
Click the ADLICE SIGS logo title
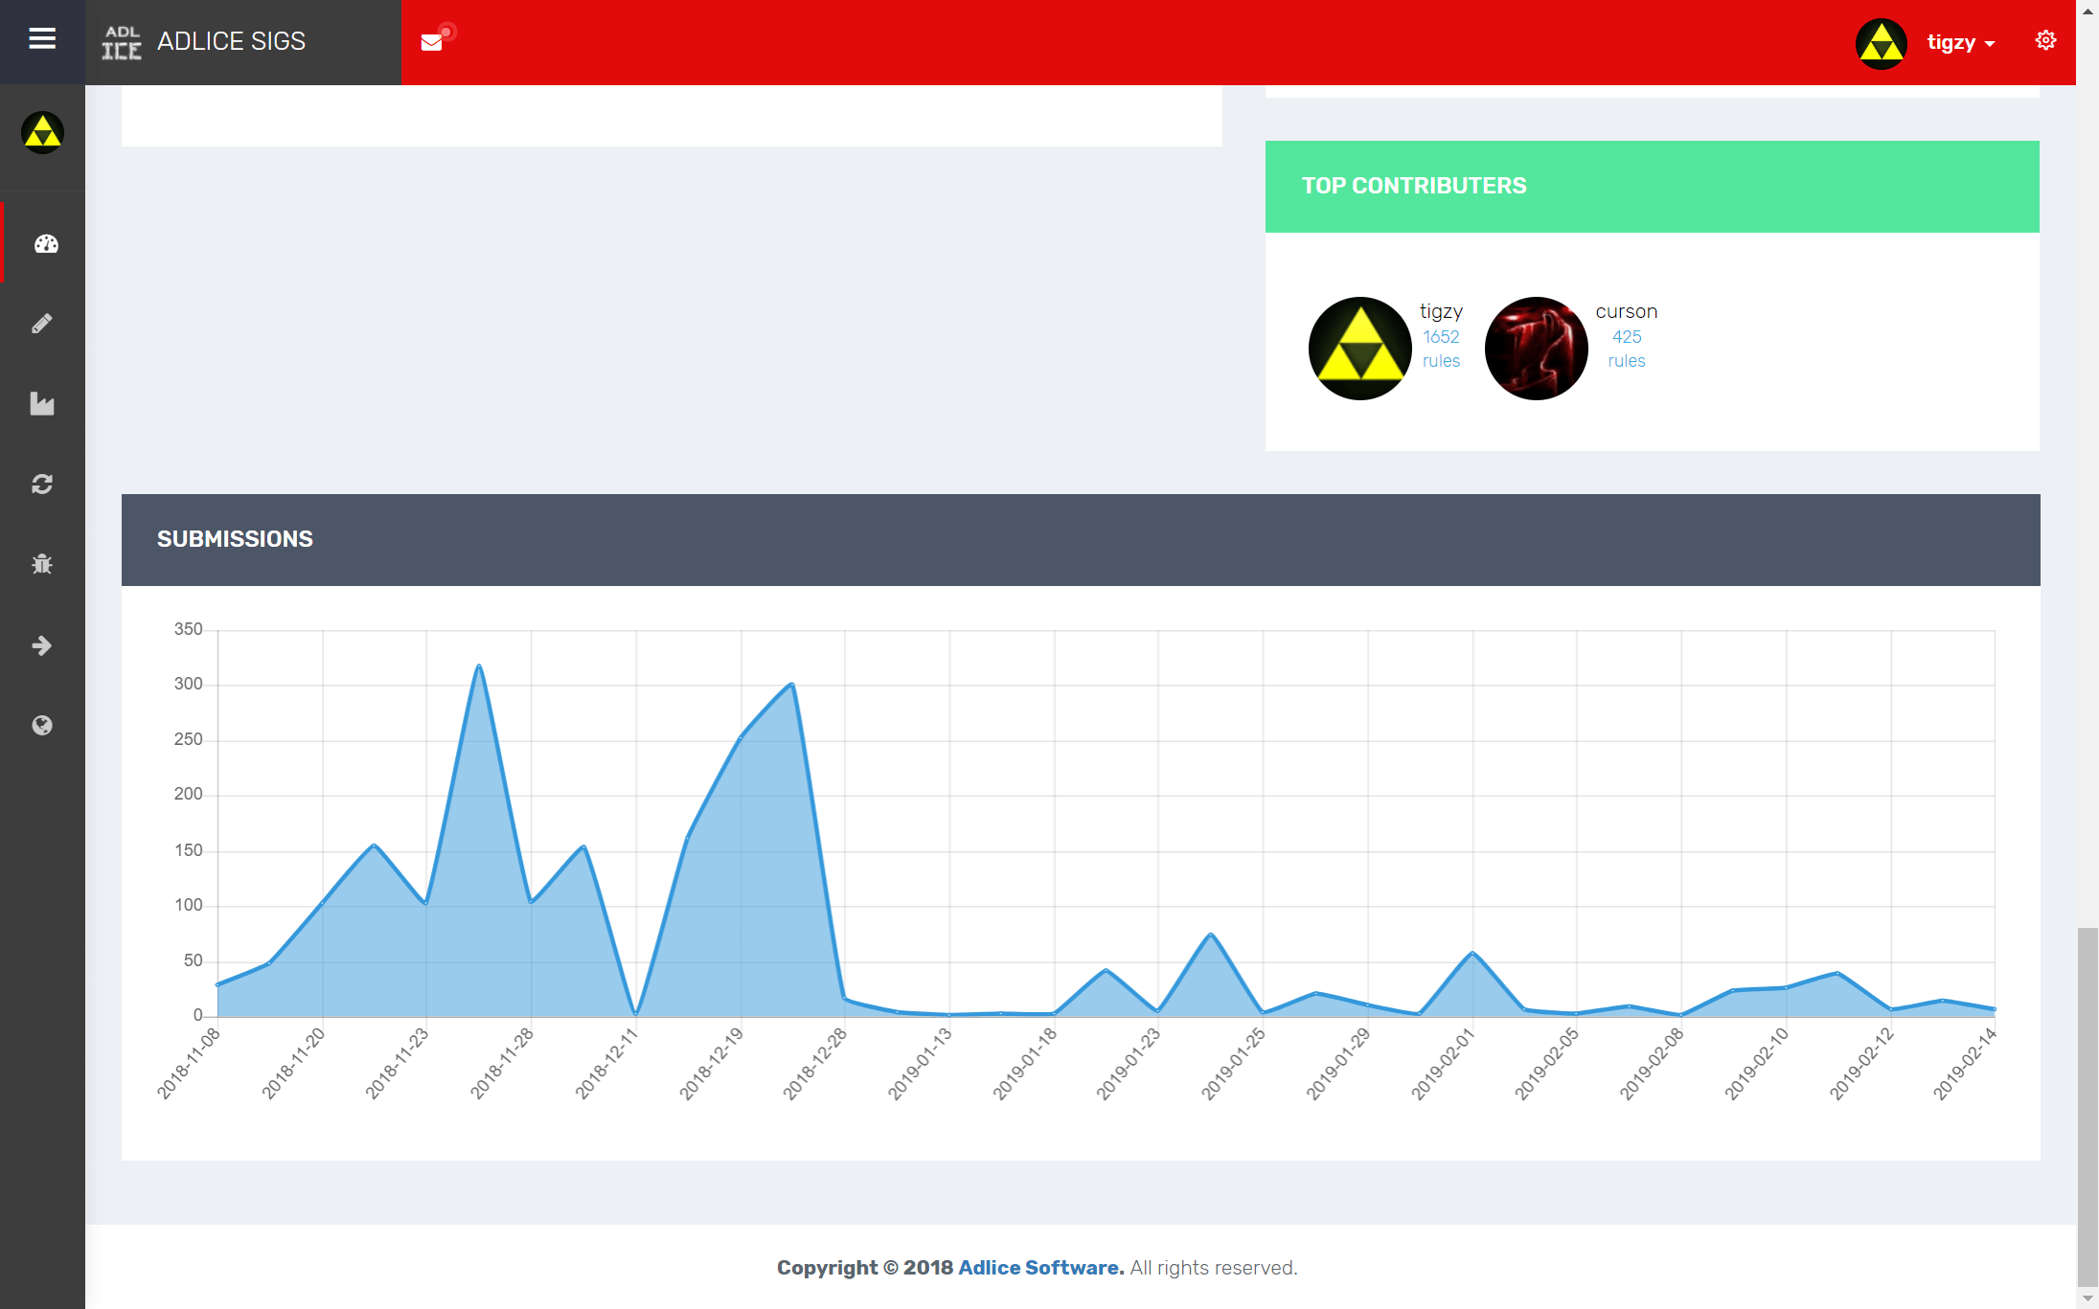(231, 42)
